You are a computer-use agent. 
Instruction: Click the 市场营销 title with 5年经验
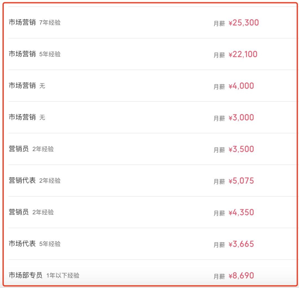point(22,54)
